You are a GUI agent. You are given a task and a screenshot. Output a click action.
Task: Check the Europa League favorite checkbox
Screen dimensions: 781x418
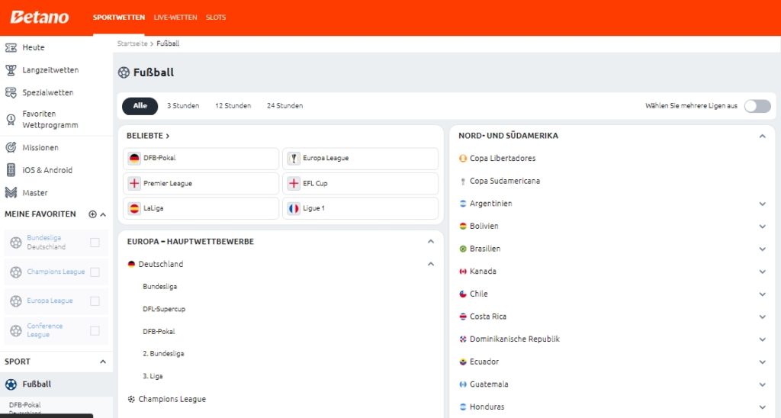(95, 301)
